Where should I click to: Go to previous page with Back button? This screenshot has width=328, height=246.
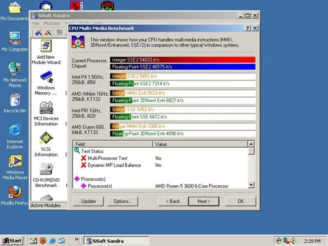point(173,202)
